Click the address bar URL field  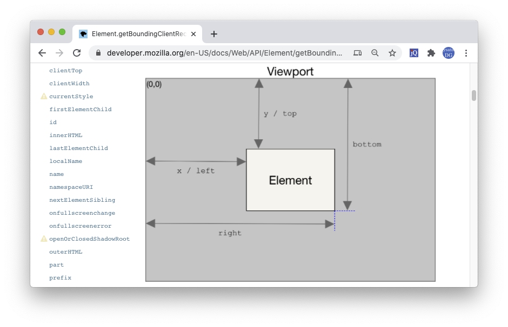tap(224, 53)
